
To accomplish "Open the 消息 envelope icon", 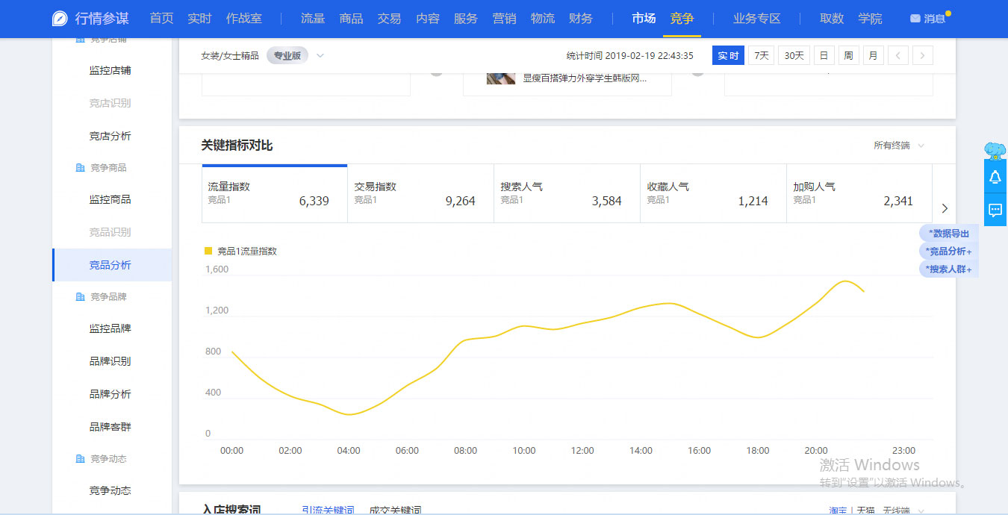I will click(915, 19).
